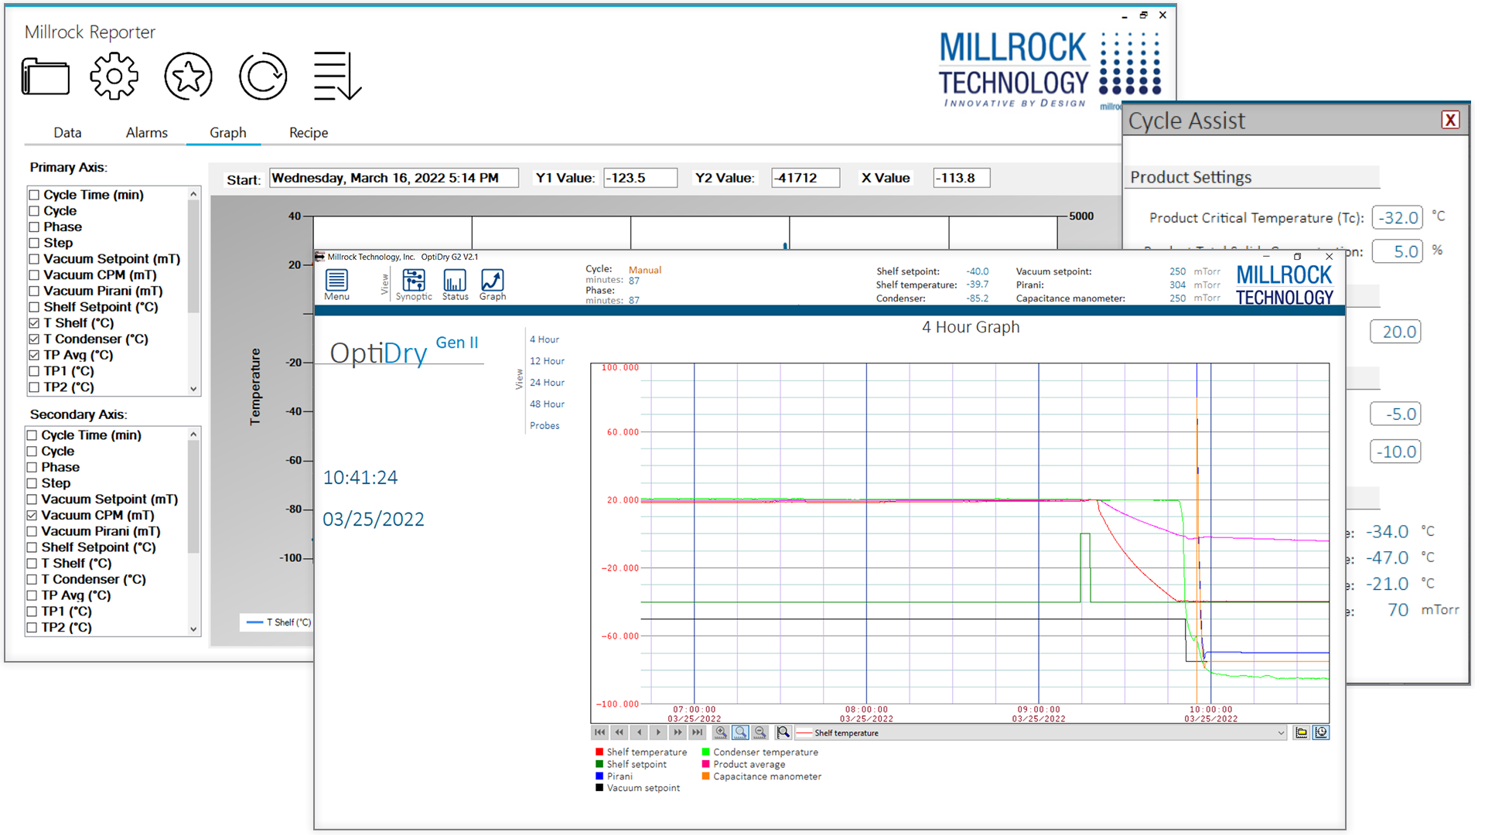Viewport: 1485px width, 835px height.
Task: Switch to the Data tab
Action: pyautogui.click(x=67, y=132)
